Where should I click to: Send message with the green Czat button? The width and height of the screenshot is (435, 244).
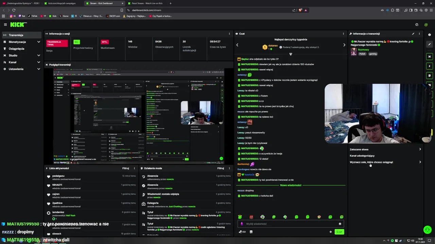[339, 232]
